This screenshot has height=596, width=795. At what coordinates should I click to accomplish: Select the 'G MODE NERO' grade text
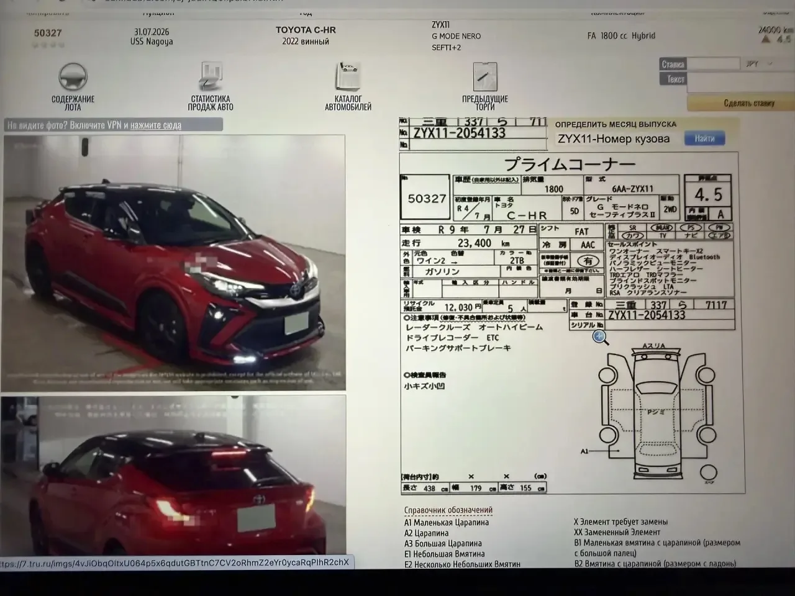[x=456, y=36]
